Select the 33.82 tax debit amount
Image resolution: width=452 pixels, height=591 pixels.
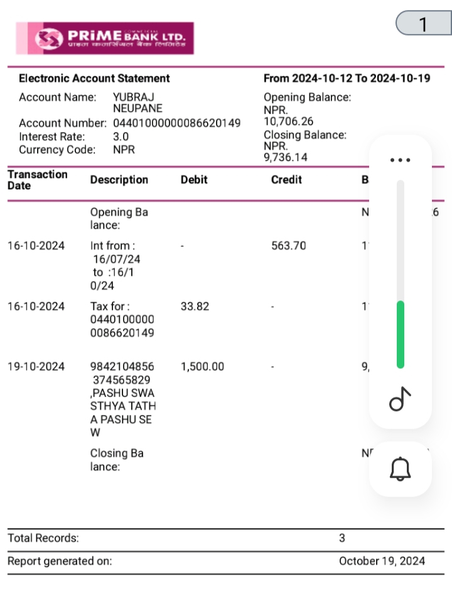(195, 306)
